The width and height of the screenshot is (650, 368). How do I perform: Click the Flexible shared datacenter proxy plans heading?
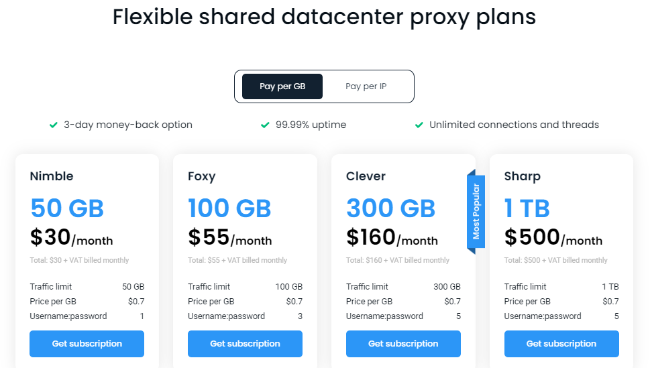325,17
